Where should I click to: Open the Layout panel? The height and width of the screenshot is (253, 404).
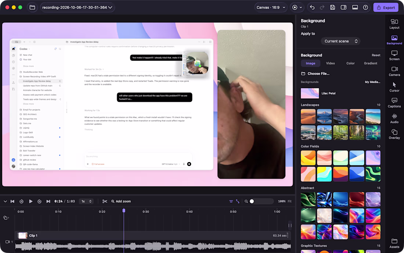(394, 24)
